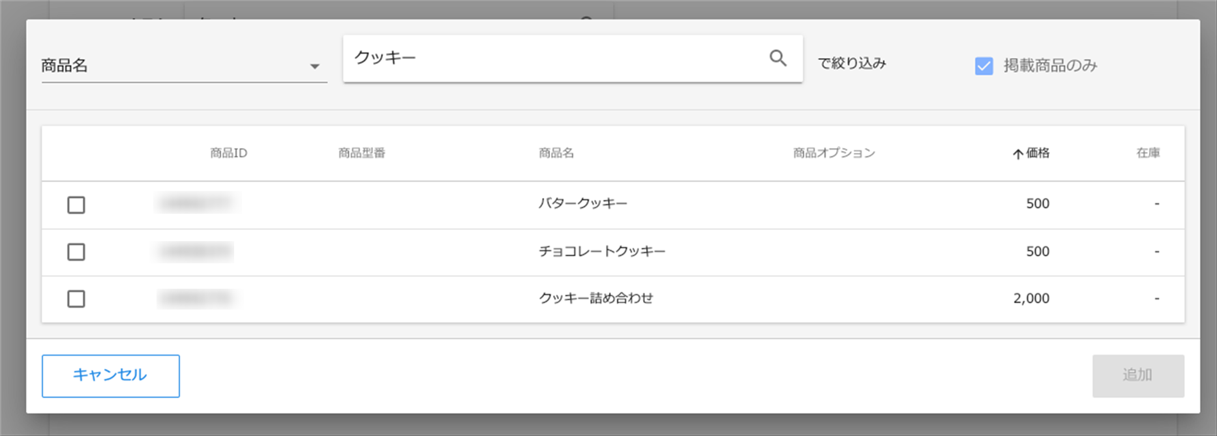Click the 追加 button
1217x436 pixels.
click(x=1138, y=375)
